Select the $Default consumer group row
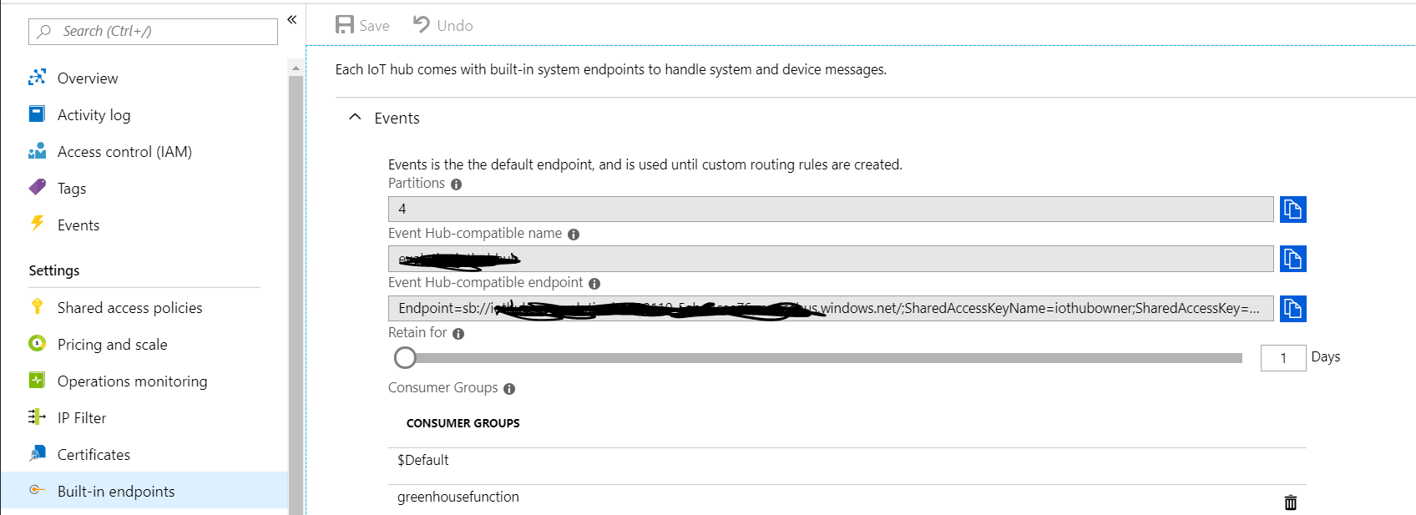This screenshot has height=515, width=1416. (847, 460)
